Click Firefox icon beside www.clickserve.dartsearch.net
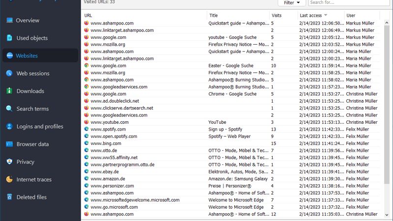Viewport: 393px width, 221px height. 86,108
